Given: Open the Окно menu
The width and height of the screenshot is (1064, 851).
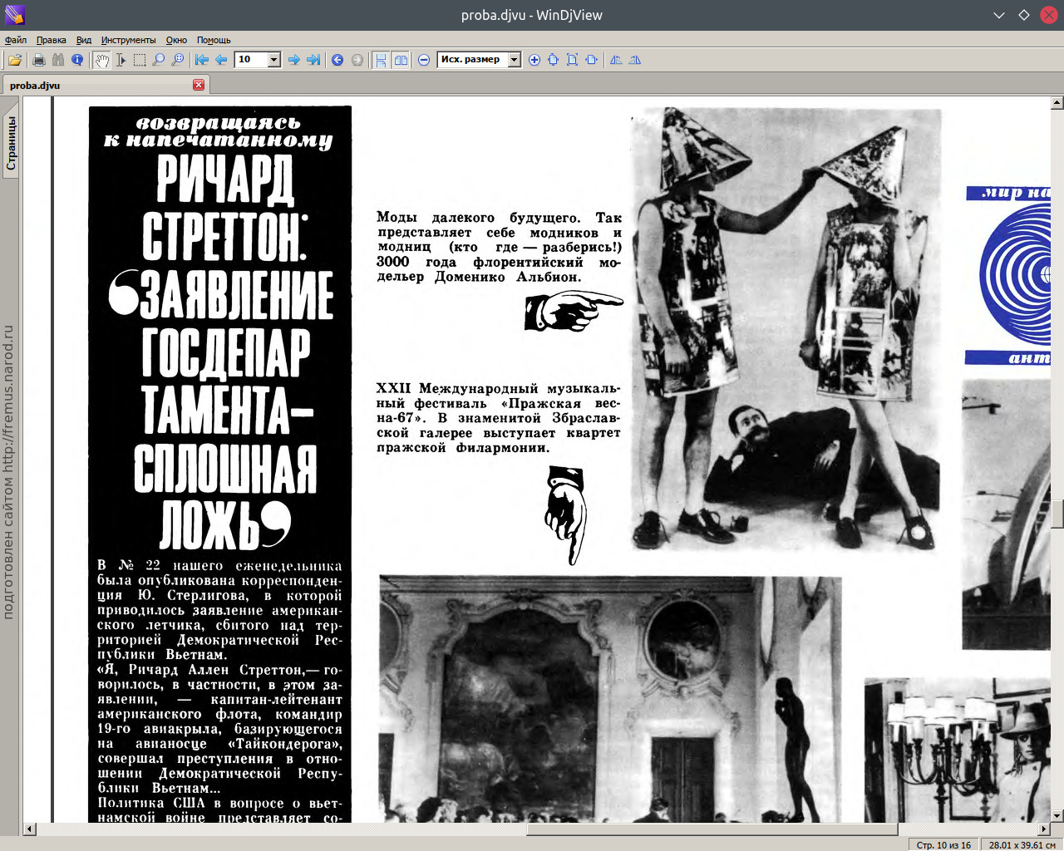Looking at the screenshot, I should 176,40.
